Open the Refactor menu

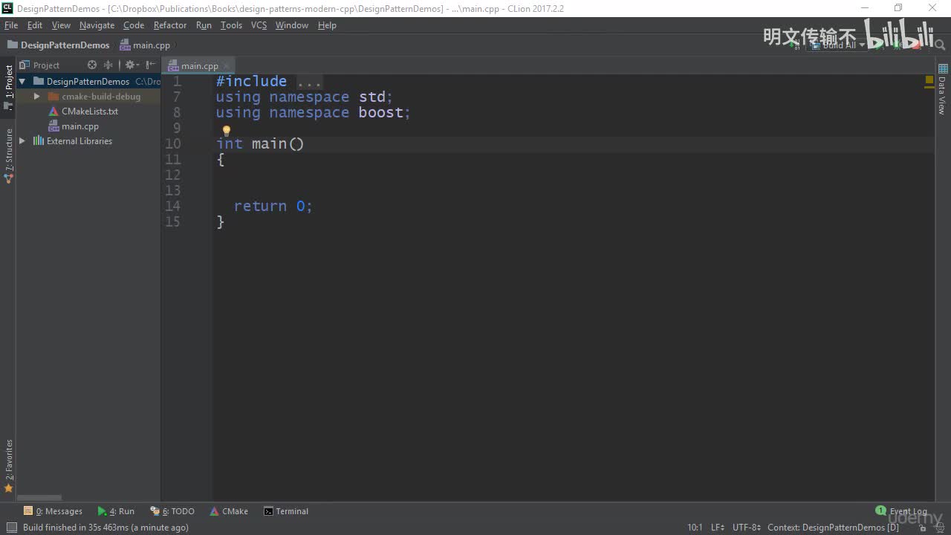click(170, 25)
